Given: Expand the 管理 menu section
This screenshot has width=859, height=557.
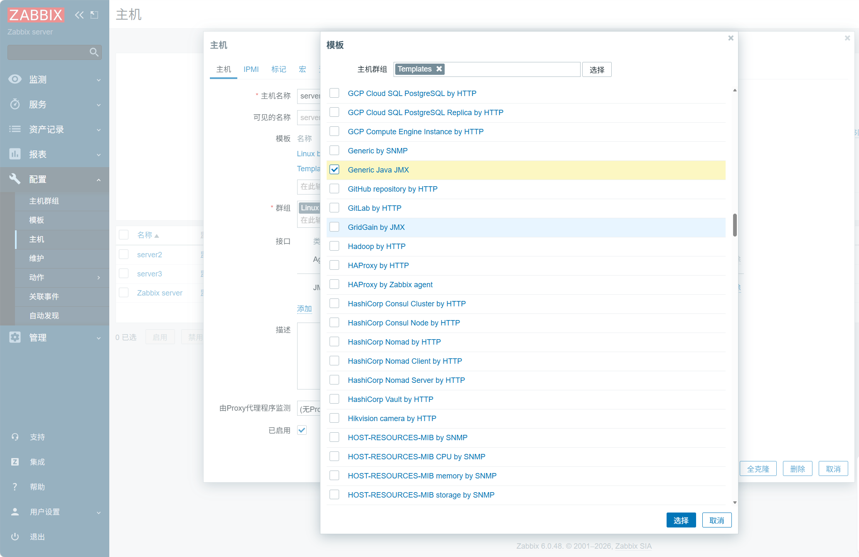Looking at the screenshot, I should coord(98,338).
